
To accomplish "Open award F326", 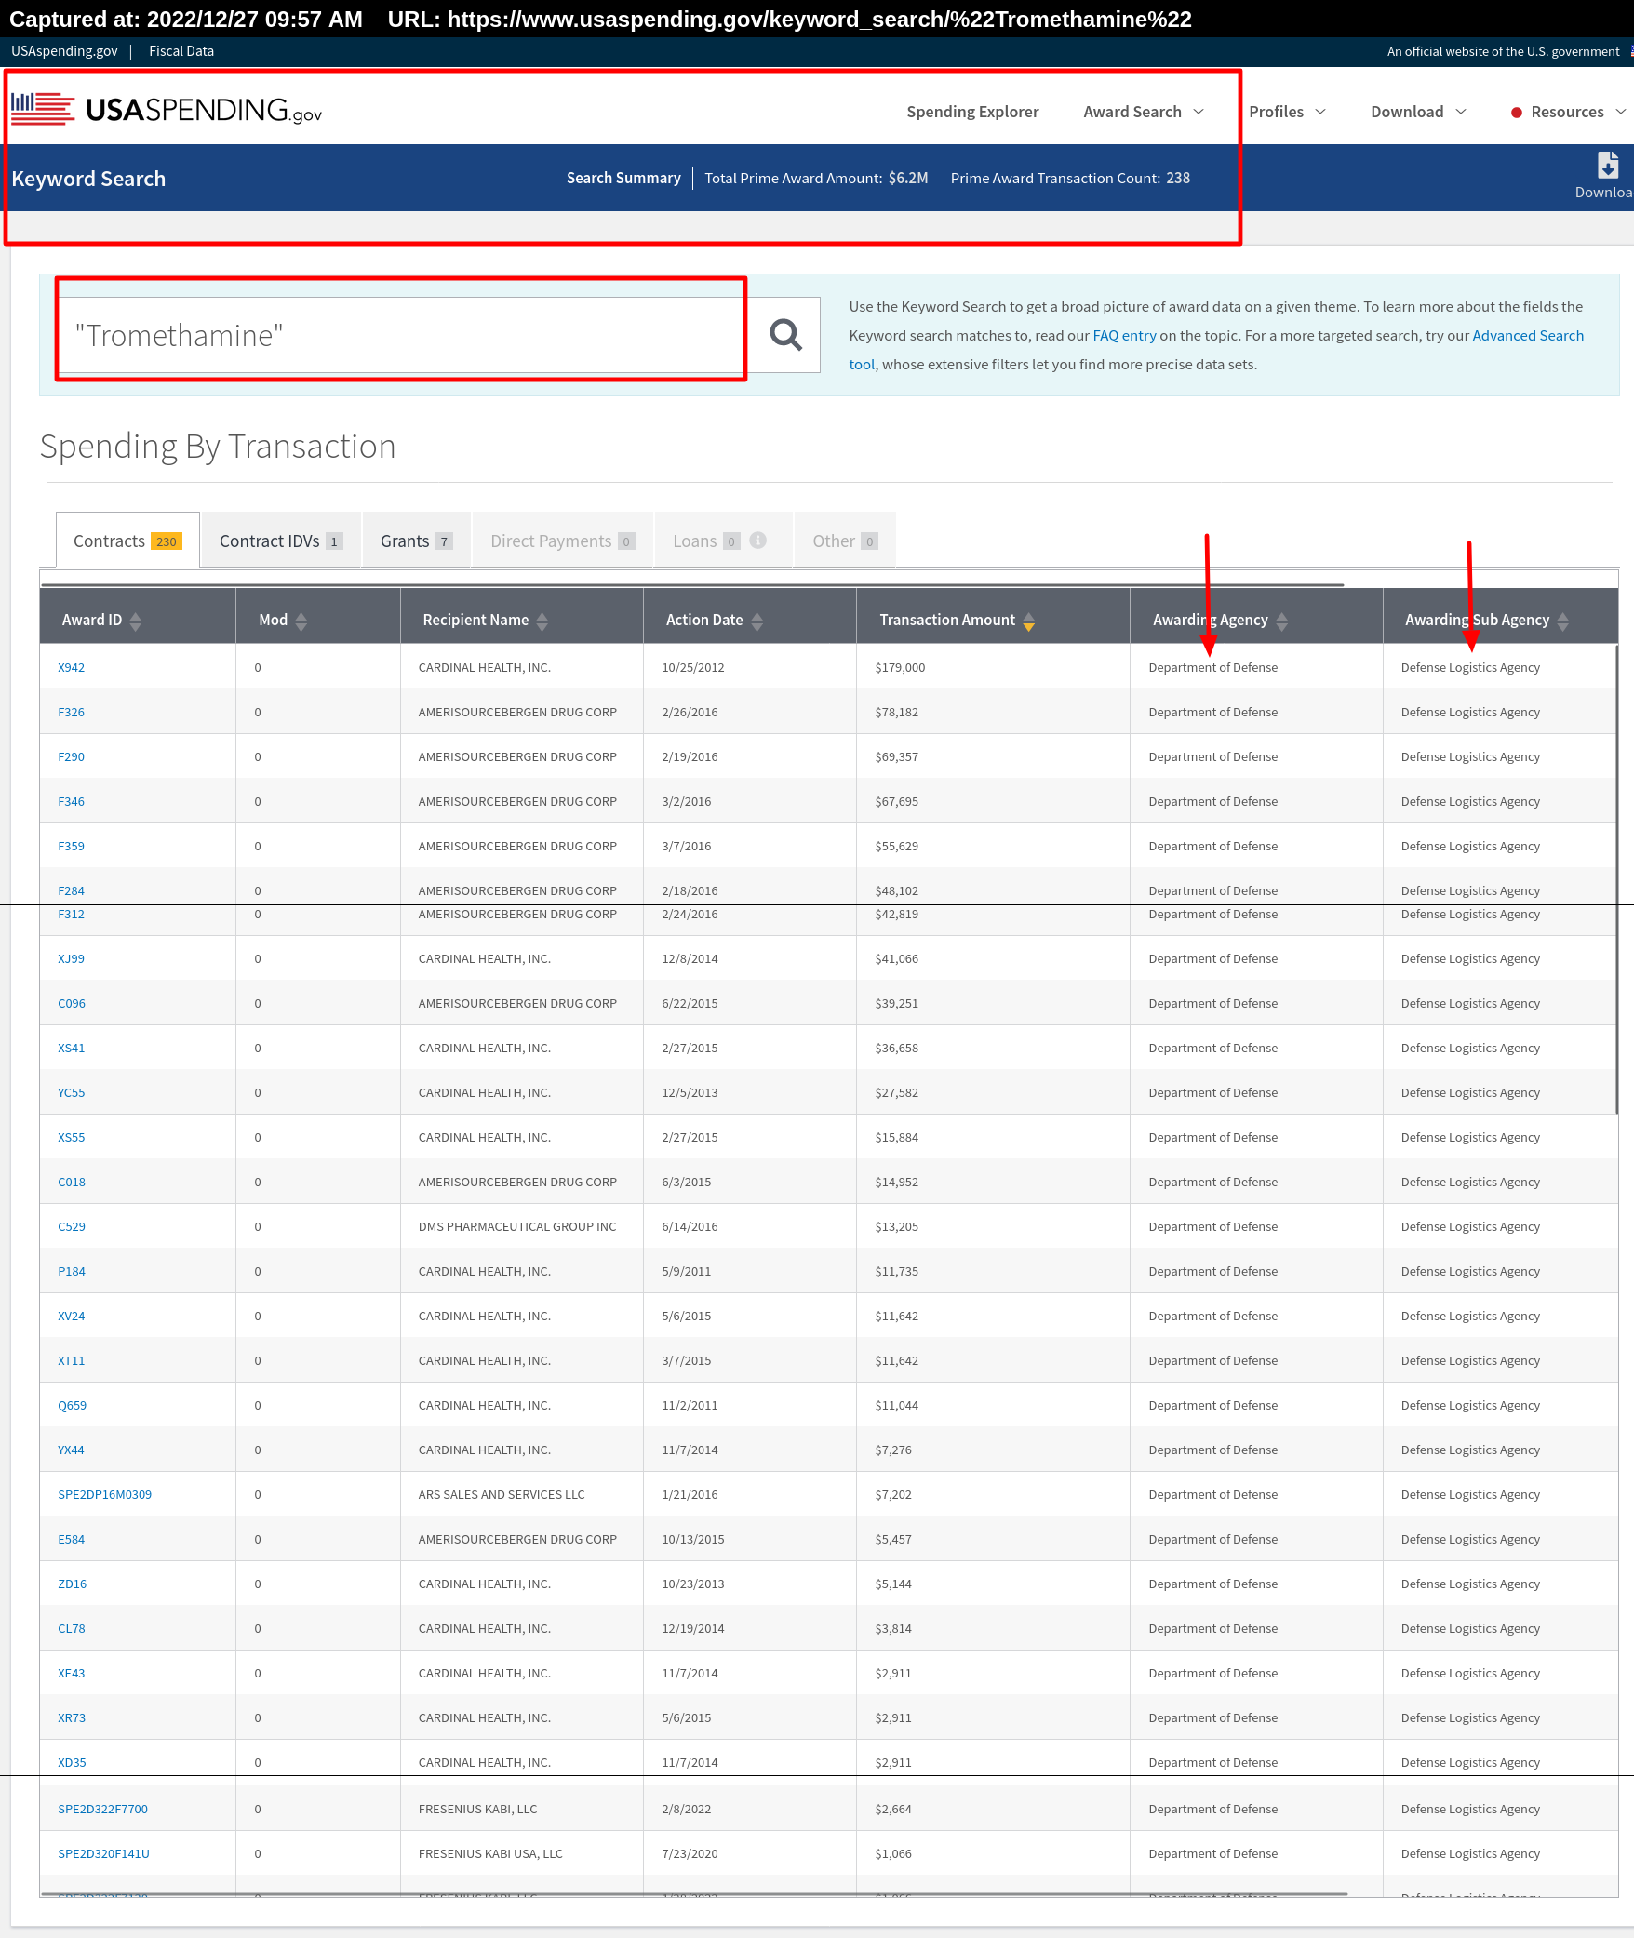I will tap(71, 712).
